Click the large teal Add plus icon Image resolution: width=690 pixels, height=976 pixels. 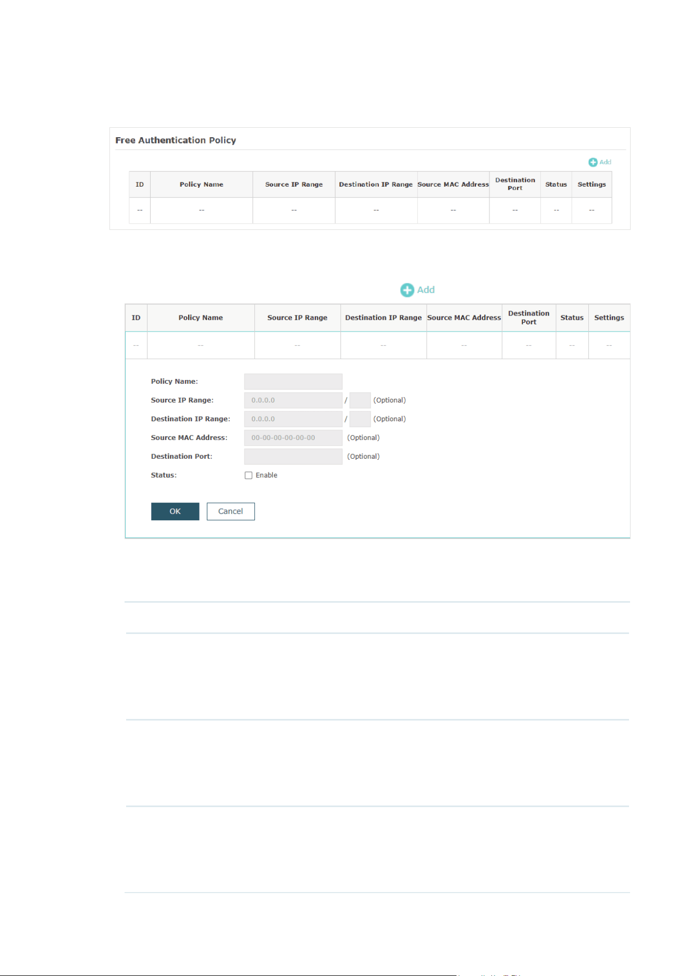click(407, 290)
